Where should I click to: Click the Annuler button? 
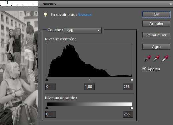[156, 24]
